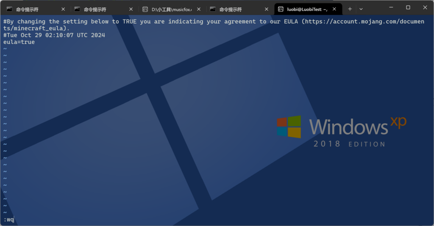
Task: Close the first 命令提示符 tab
Action: click(x=63, y=9)
